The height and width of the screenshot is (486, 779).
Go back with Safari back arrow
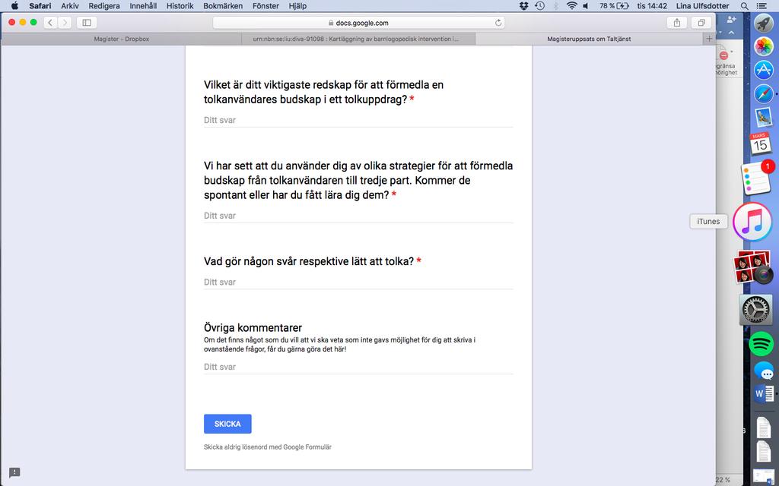tap(50, 22)
